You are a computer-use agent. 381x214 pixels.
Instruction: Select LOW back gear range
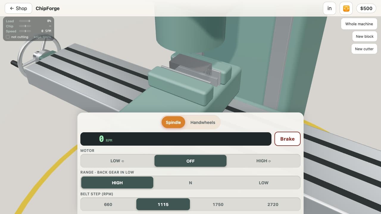pyautogui.click(x=263, y=182)
